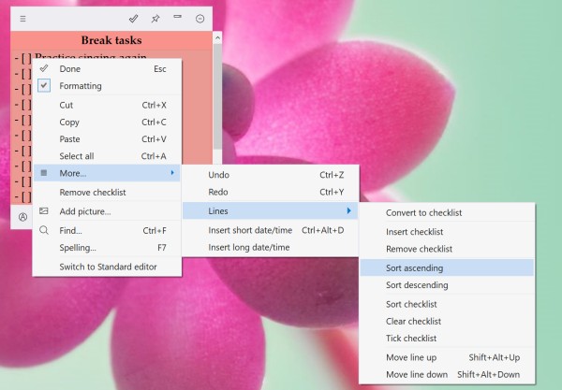Screen dimensions: 562x390
Task: Click the circular icon at note bottom-left
Action: 22,216
